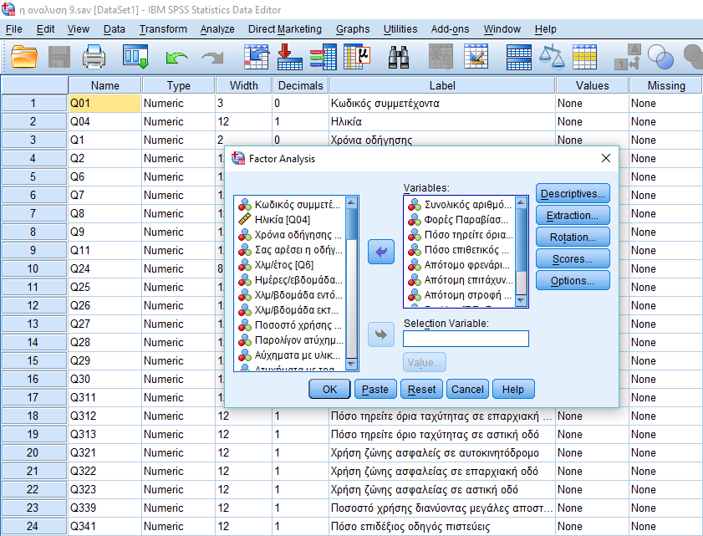Click the Save file floppy icon
The image size is (703, 536).
pos(59,57)
